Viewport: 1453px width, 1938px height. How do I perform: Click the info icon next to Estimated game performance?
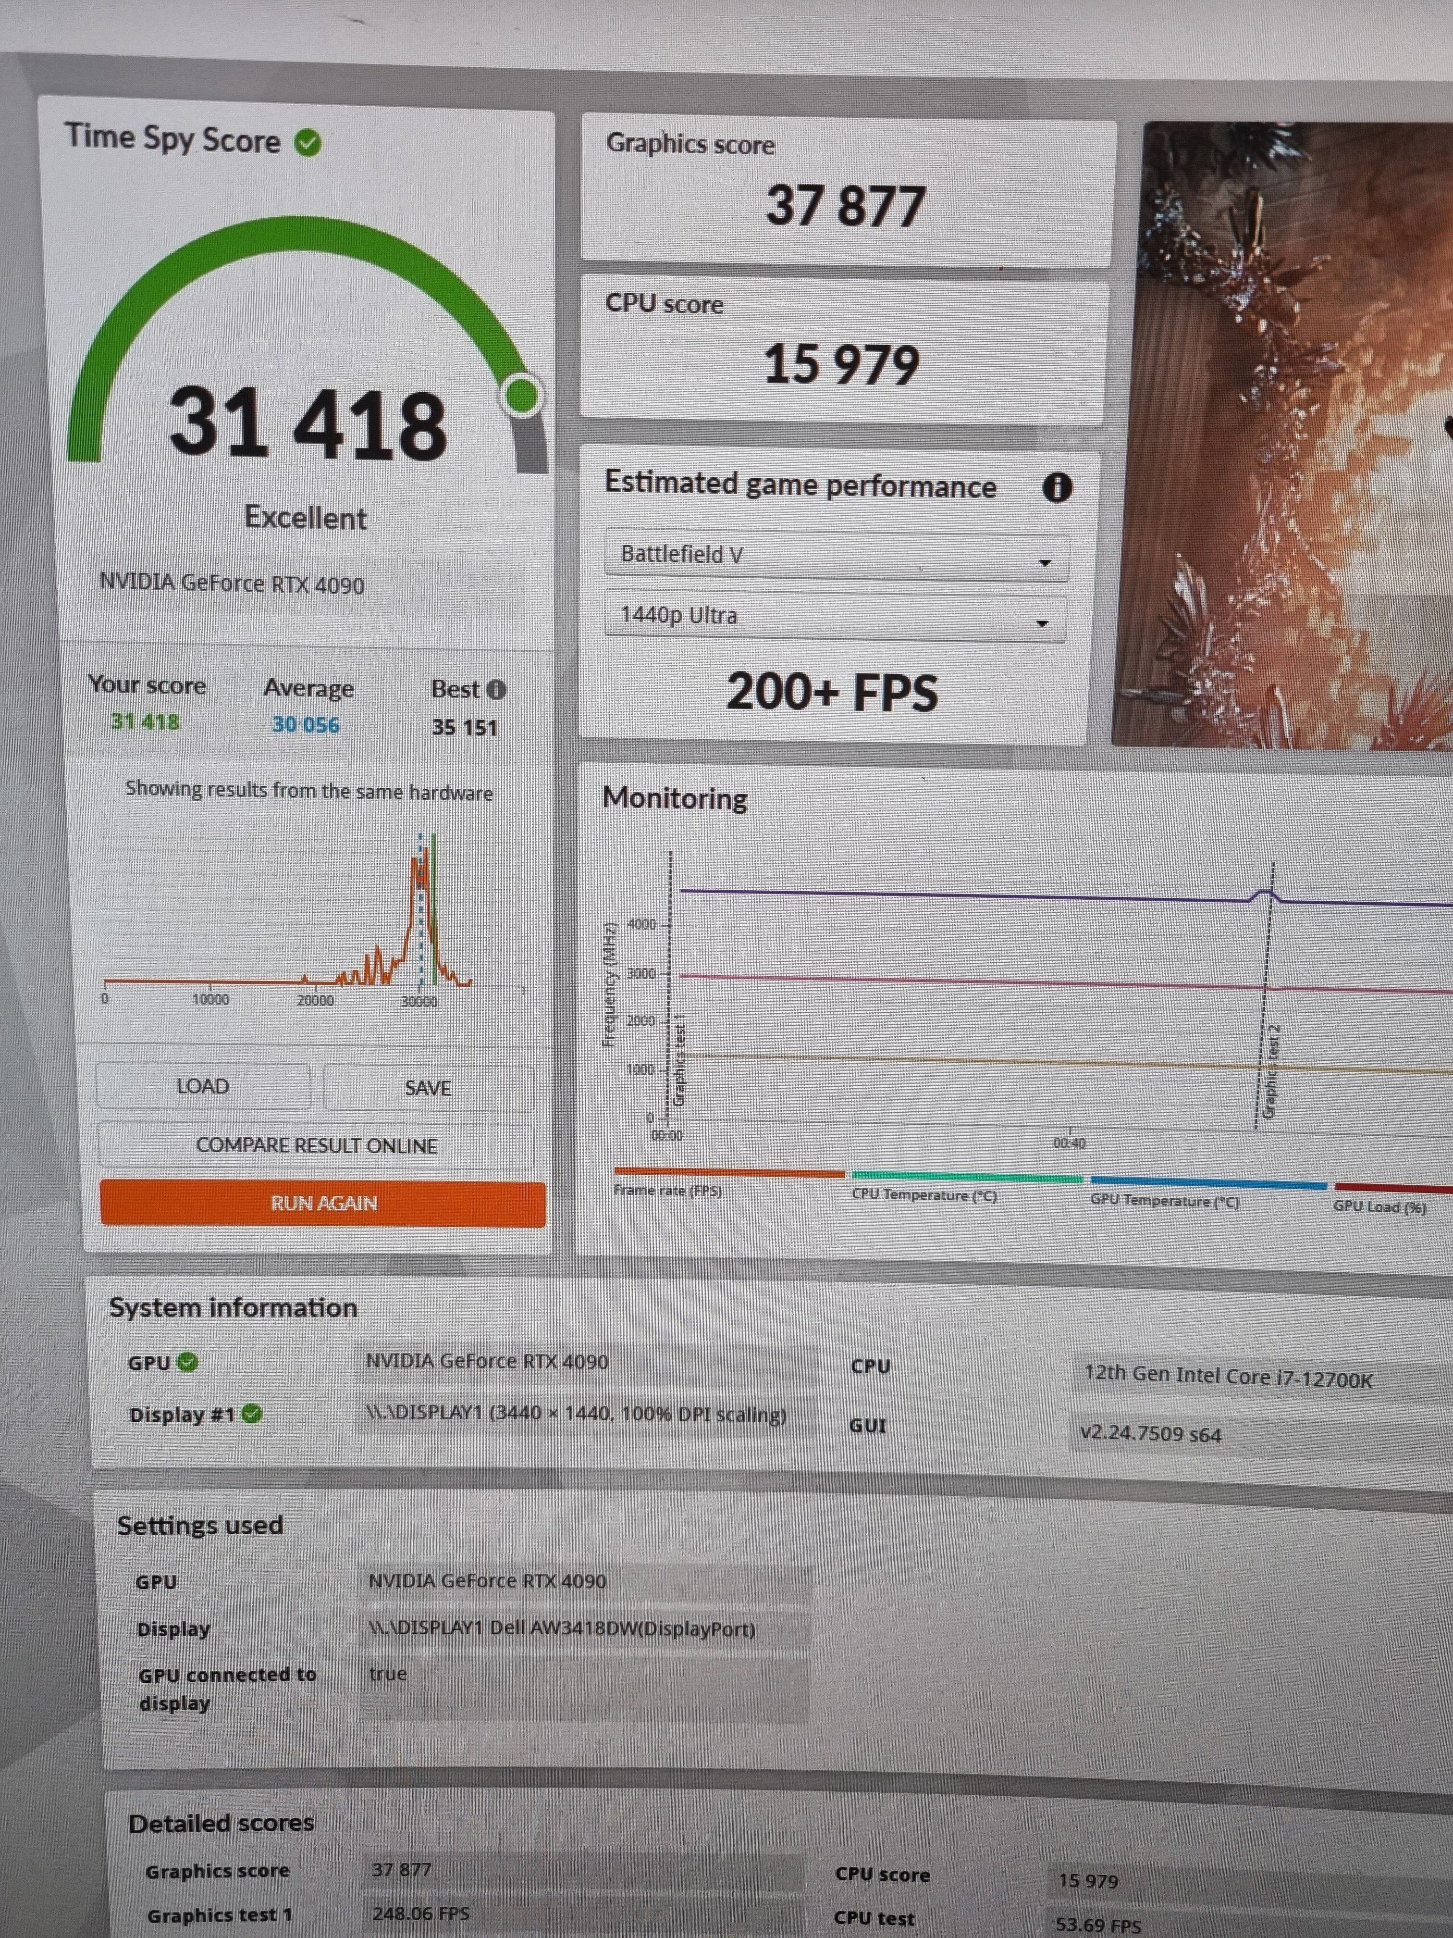(1056, 488)
